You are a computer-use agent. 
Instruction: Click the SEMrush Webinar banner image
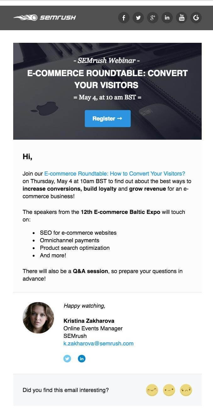(107, 91)
